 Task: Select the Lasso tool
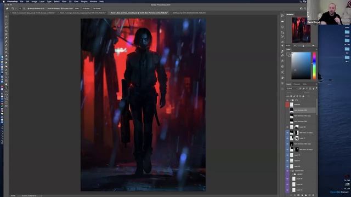click(x=6, y=24)
